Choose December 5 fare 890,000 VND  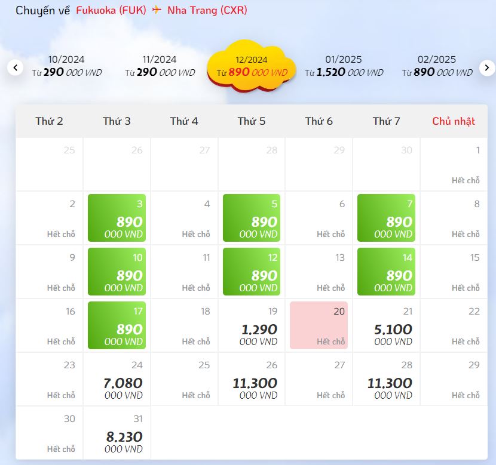(252, 218)
